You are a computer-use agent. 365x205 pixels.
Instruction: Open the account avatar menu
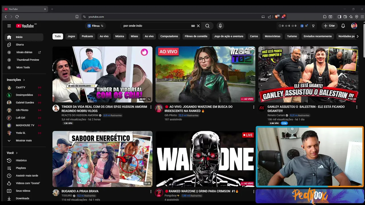tap(354, 26)
